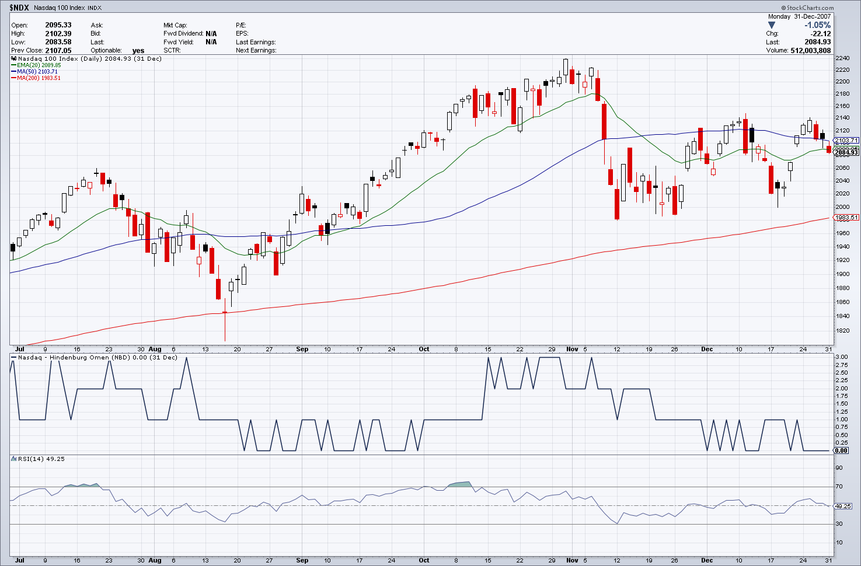Click the $NDX ticker symbol heading

pos(19,8)
